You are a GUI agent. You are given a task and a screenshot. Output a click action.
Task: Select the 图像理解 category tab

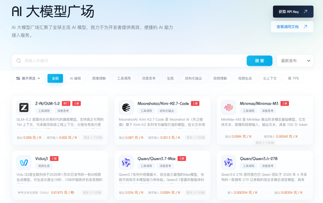99,78
